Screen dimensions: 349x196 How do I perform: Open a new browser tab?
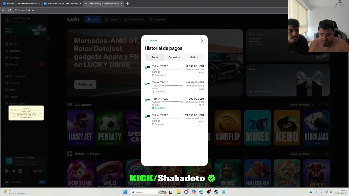click(x=127, y=4)
